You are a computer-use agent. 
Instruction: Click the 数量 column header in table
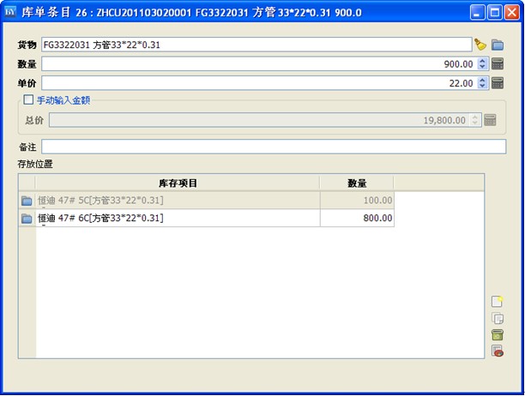pos(357,183)
